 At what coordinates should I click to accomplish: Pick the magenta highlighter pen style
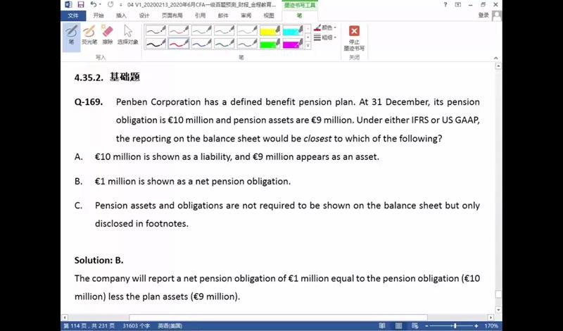(293, 44)
